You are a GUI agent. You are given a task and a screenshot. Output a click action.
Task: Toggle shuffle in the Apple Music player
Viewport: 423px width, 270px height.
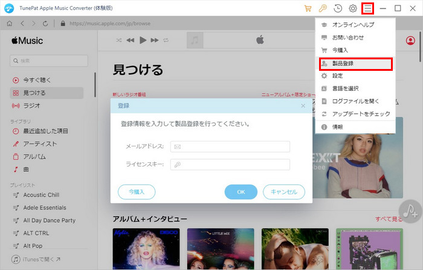[118, 41]
